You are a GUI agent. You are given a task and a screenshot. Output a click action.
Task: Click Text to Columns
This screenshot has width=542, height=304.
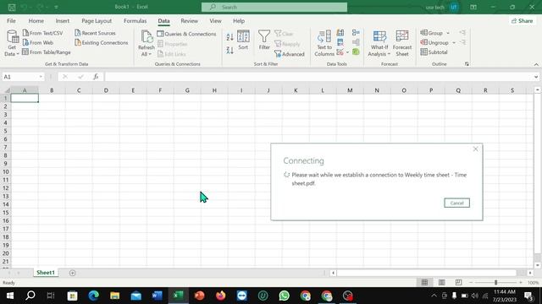[324, 43]
